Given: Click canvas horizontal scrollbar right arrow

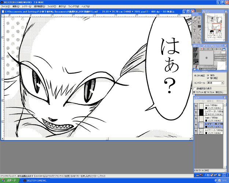Looking at the screenshot, I should [x=191, y=138].
